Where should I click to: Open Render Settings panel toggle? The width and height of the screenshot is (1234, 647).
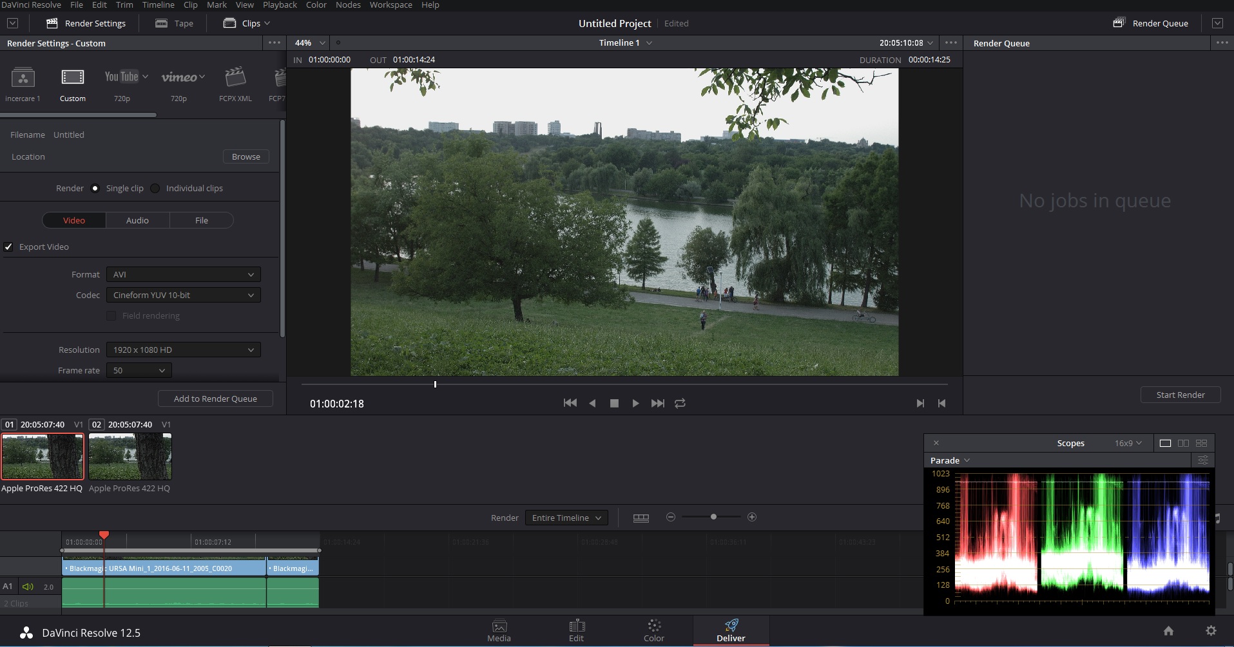pyautogui.click(x=86, y=23)
